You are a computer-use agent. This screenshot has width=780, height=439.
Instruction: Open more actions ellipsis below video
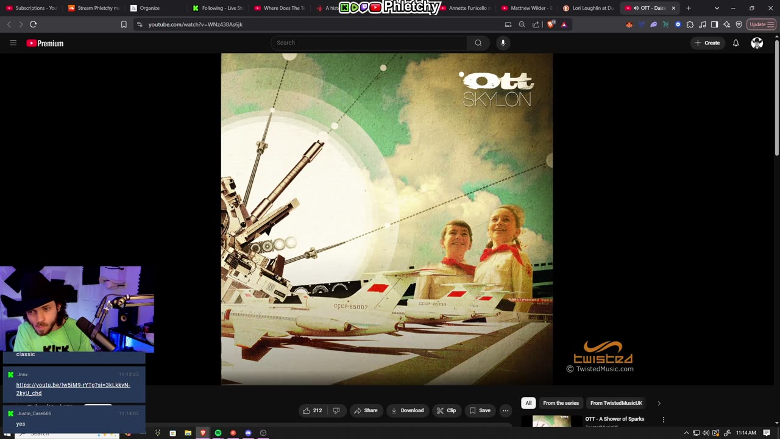tap(505, 410)
